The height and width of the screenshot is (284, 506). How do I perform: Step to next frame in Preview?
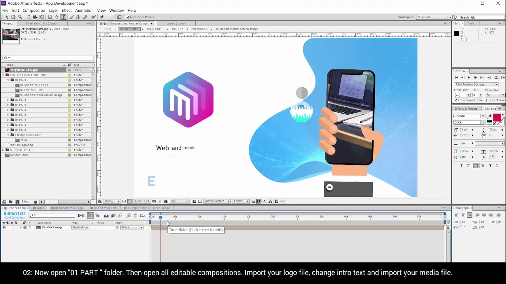[x=475, y=78]
